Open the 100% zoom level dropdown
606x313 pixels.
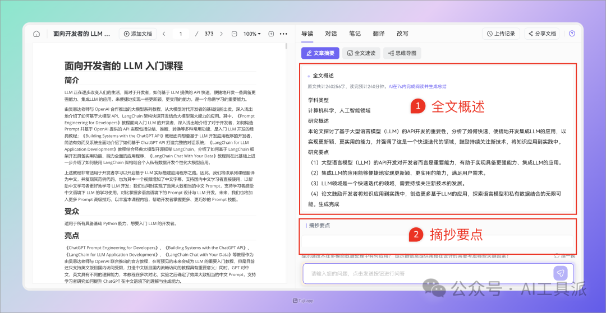point(252,34)
